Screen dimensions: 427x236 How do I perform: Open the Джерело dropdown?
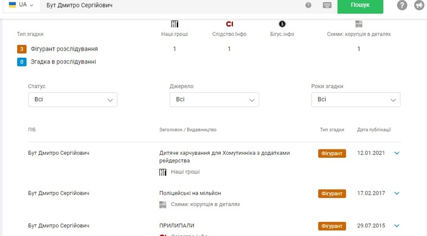pos(214,99)
